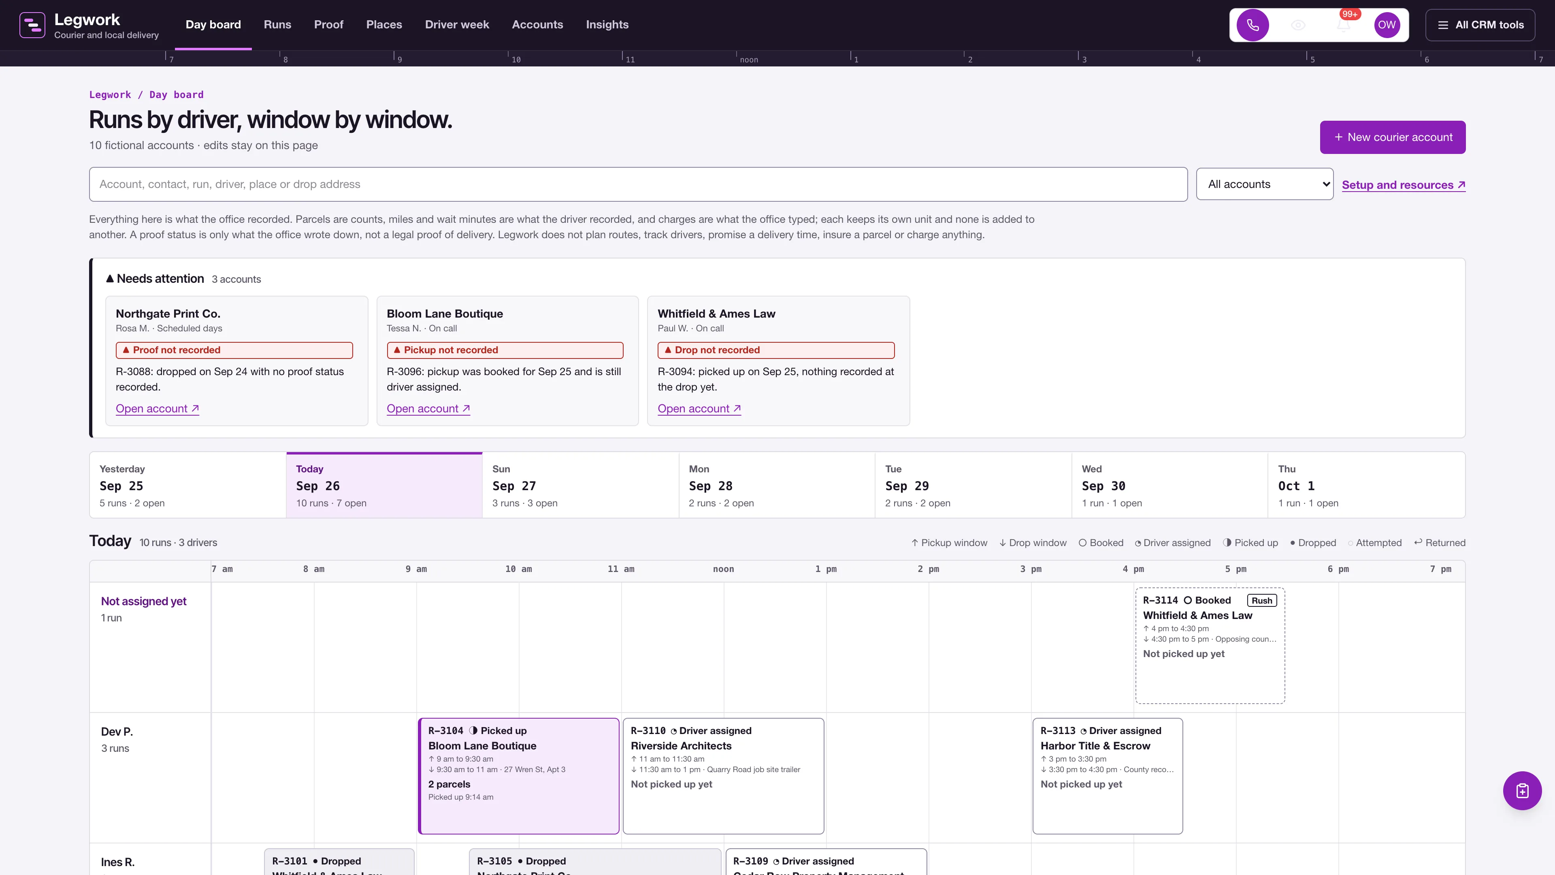Click the Legwork logo icon
The height and width of the screenshot is (875, 1555).
click(32, 25)
